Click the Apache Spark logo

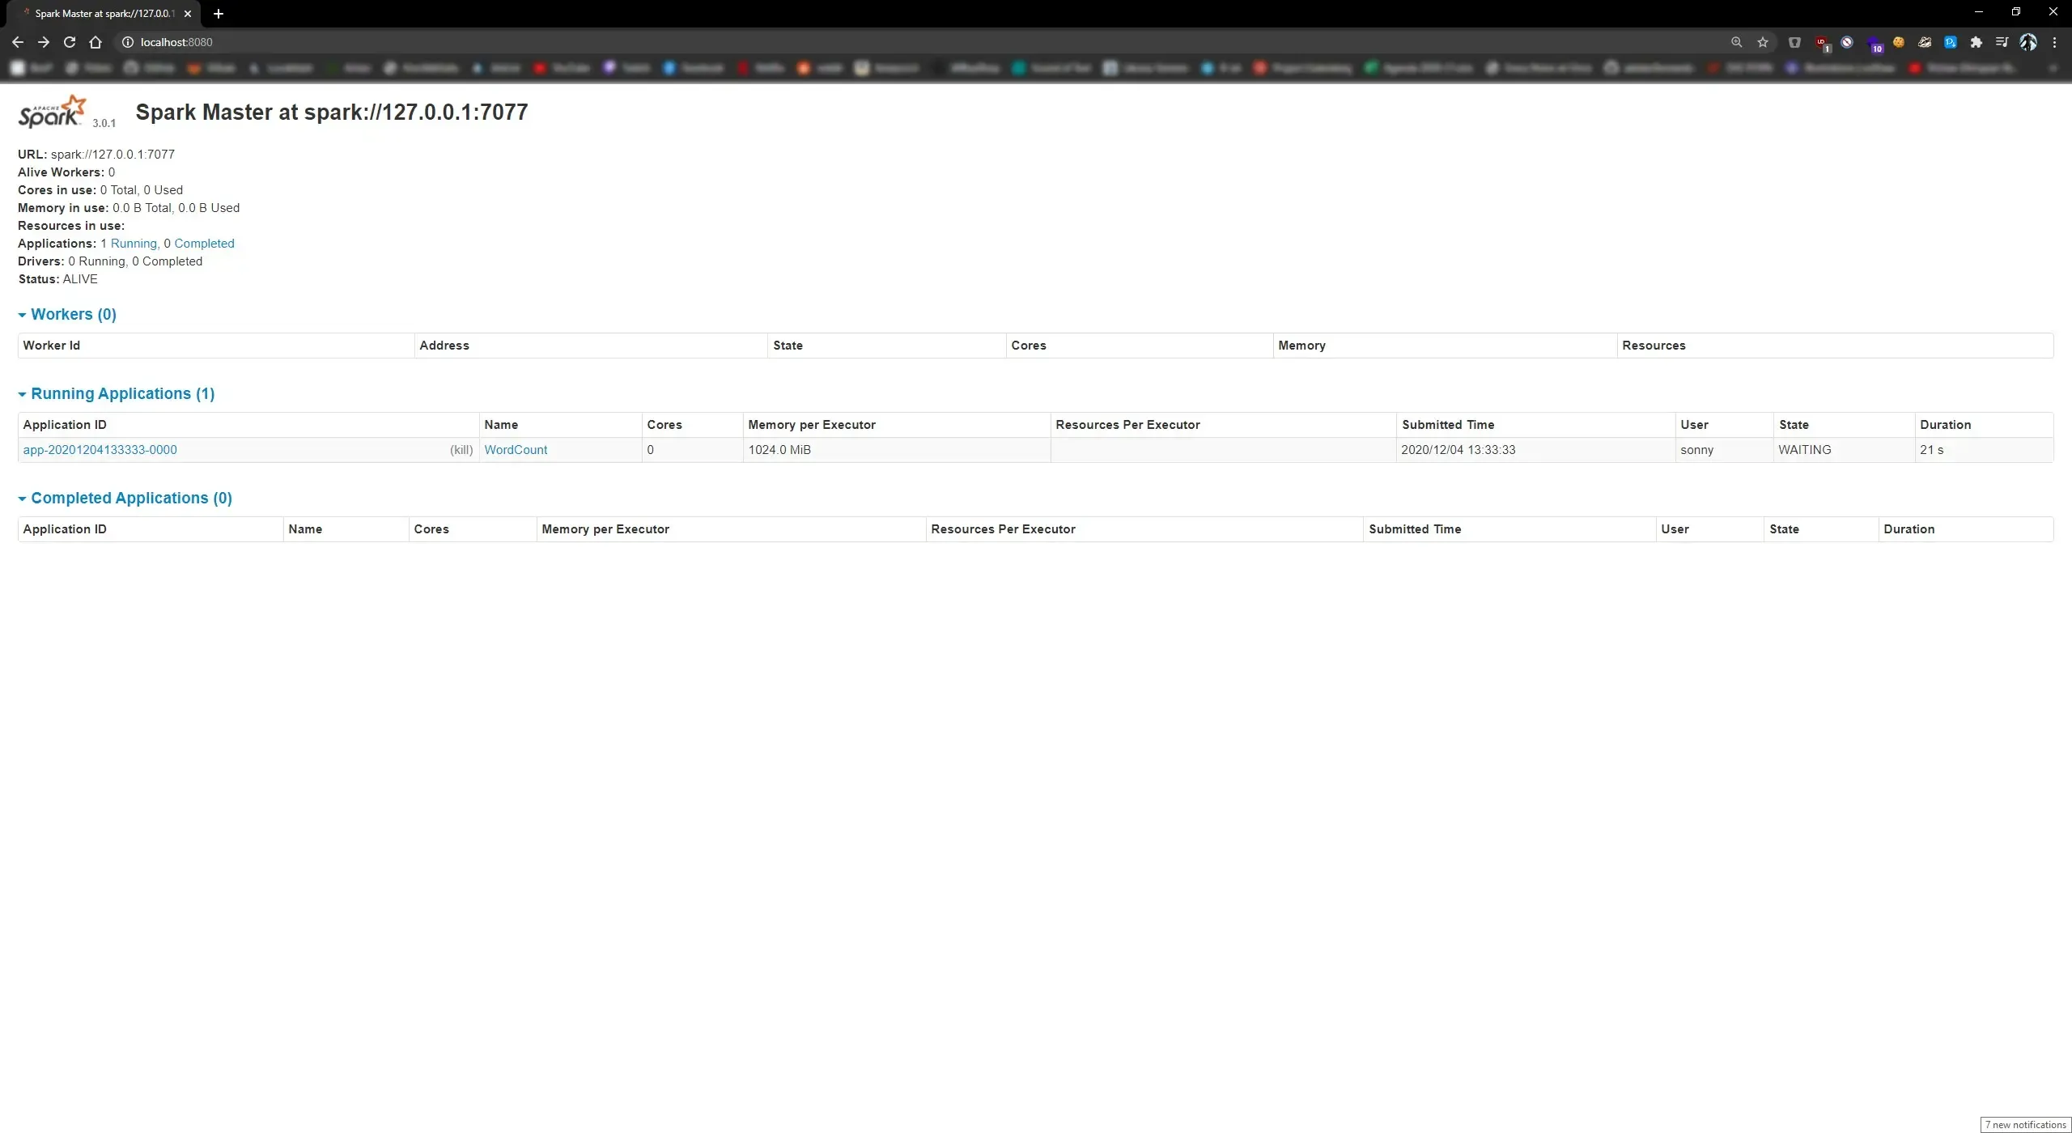[52, 112]
